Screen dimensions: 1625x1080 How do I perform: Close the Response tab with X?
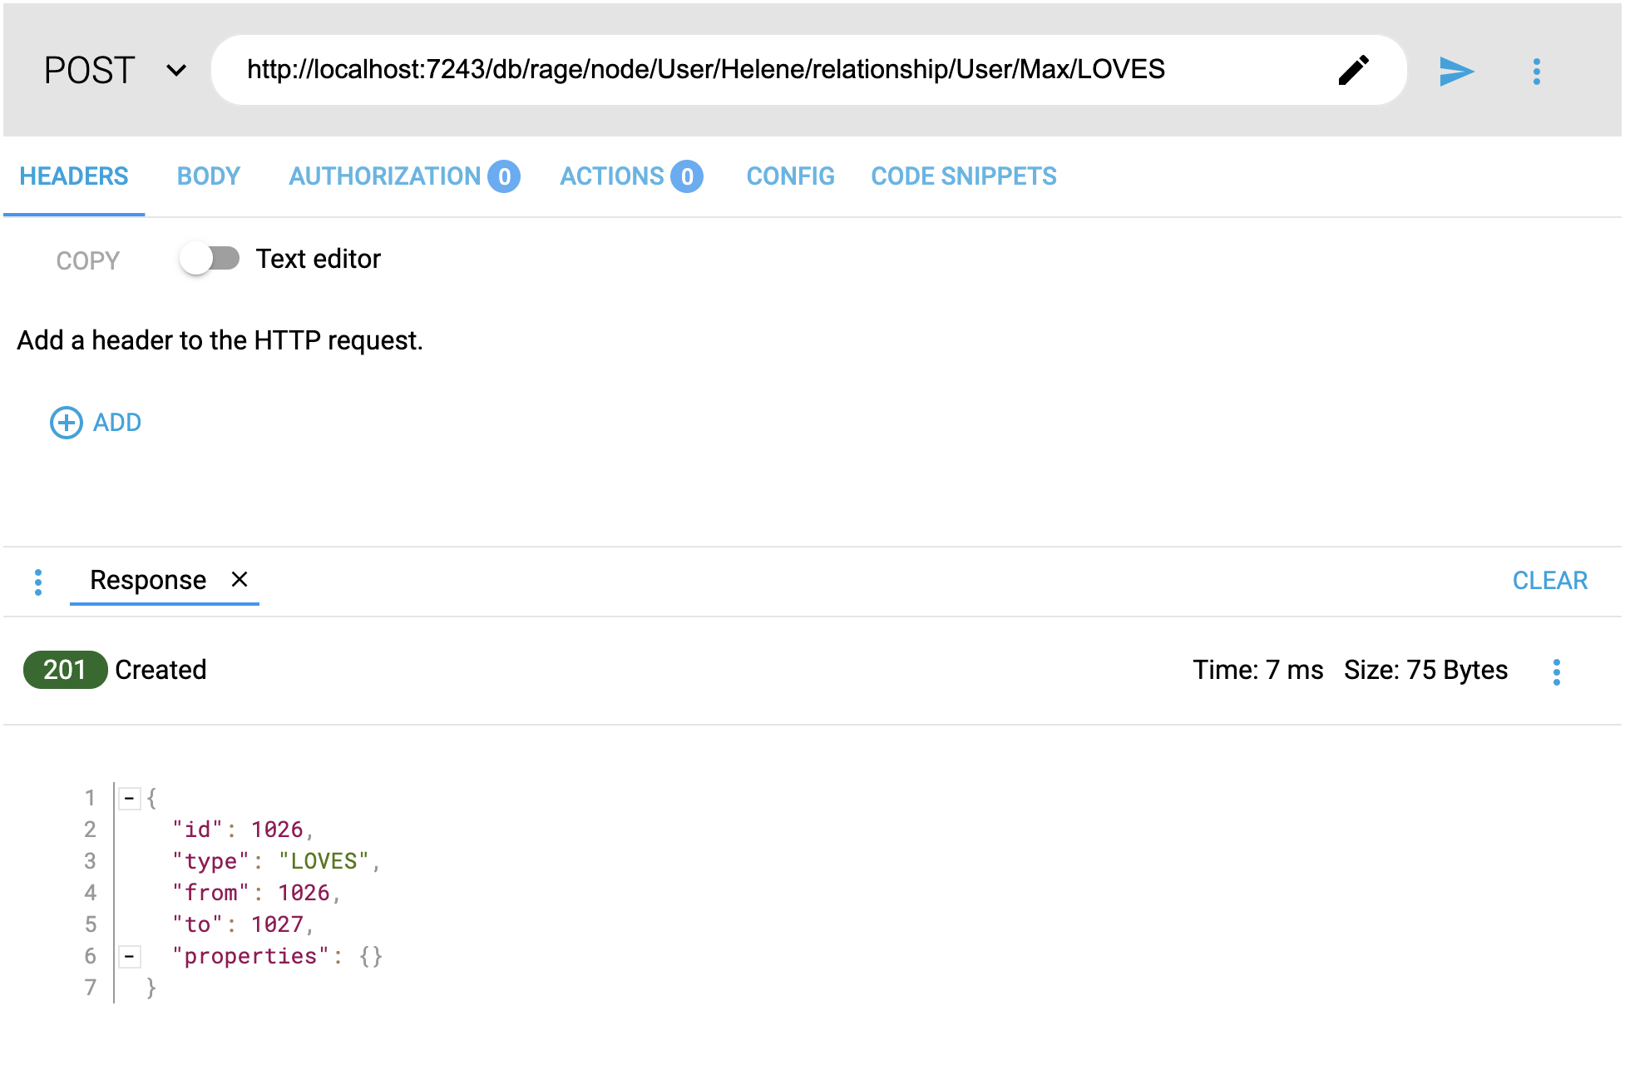point(240,580)
